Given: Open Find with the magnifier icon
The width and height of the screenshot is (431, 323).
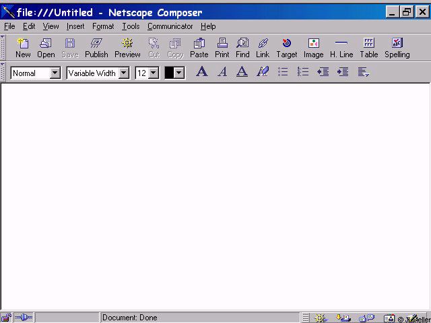Looking at the screenshot, I should (x=242, y=48).
